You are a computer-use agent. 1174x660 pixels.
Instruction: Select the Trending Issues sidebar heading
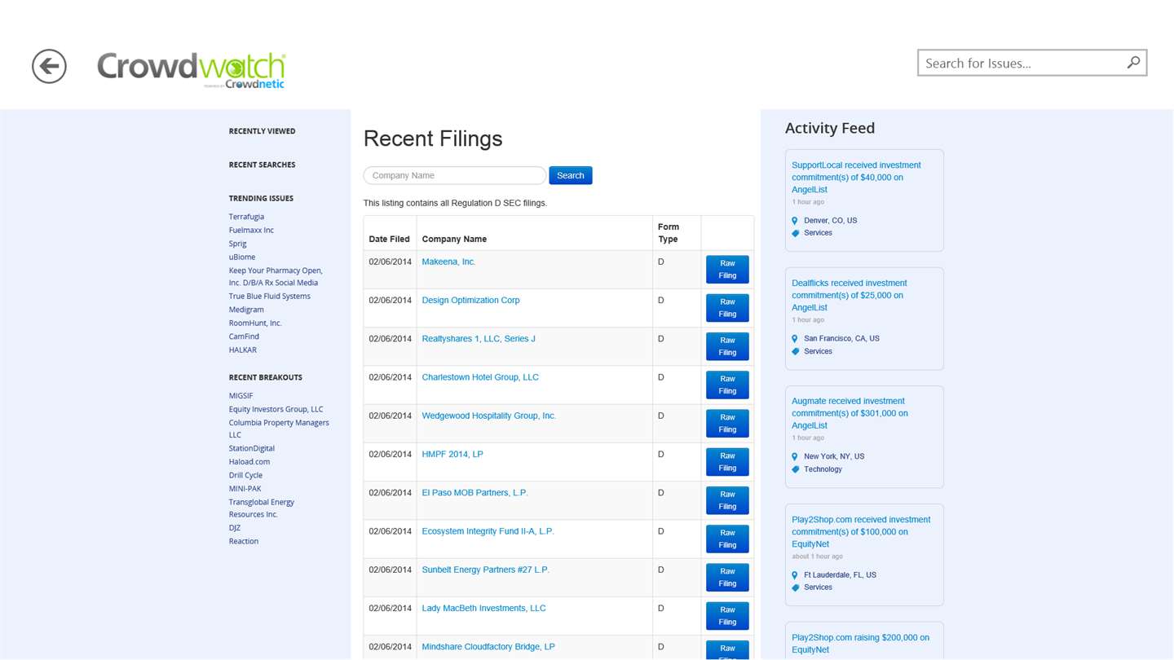pos(261,198)
